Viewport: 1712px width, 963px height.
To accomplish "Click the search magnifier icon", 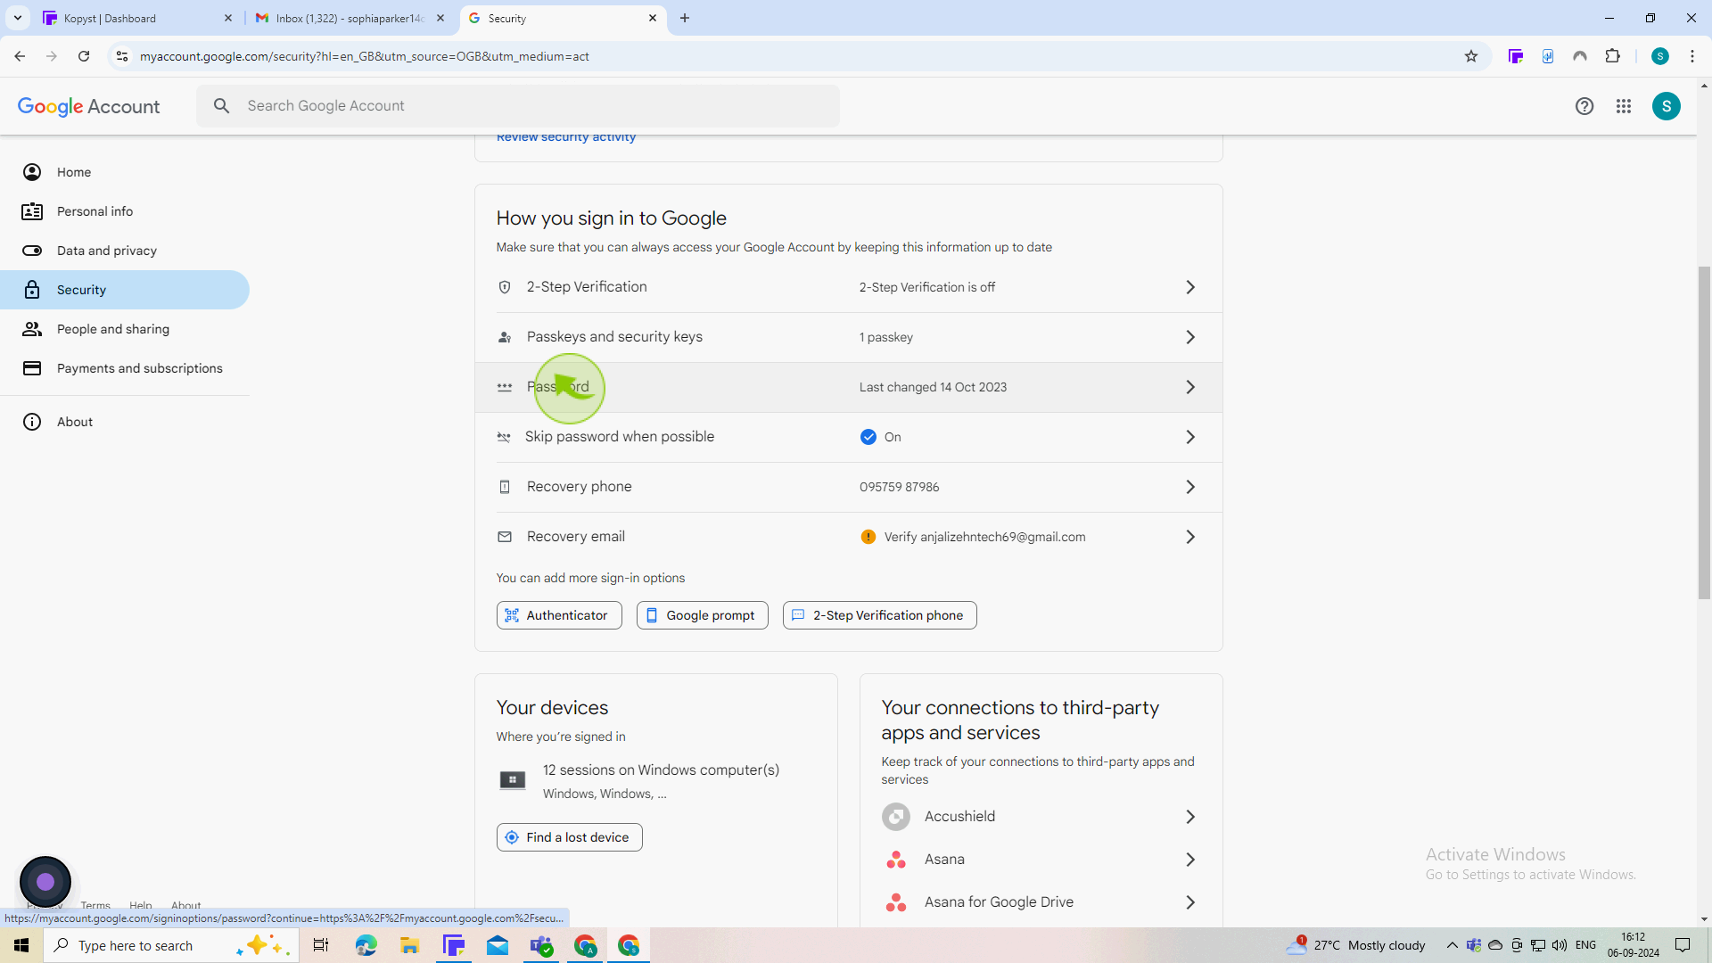I will coord(221,106).
